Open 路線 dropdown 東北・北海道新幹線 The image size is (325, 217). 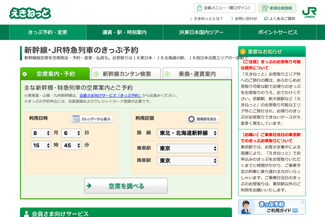pos(187,133)
